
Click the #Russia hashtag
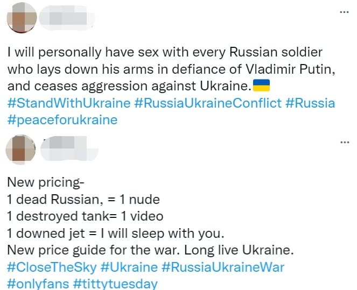pyautogui.click(x=310, y=103)
